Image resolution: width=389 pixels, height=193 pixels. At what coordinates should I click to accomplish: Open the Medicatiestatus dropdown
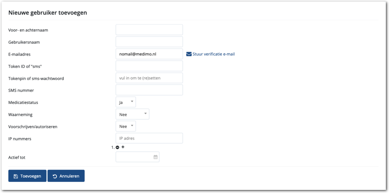126,102
